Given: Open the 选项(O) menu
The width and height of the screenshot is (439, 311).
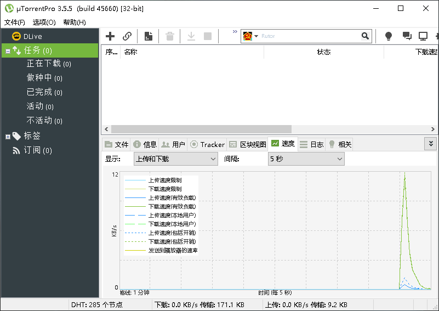Looking at the screenshot, I should click(x=44, y=22).
